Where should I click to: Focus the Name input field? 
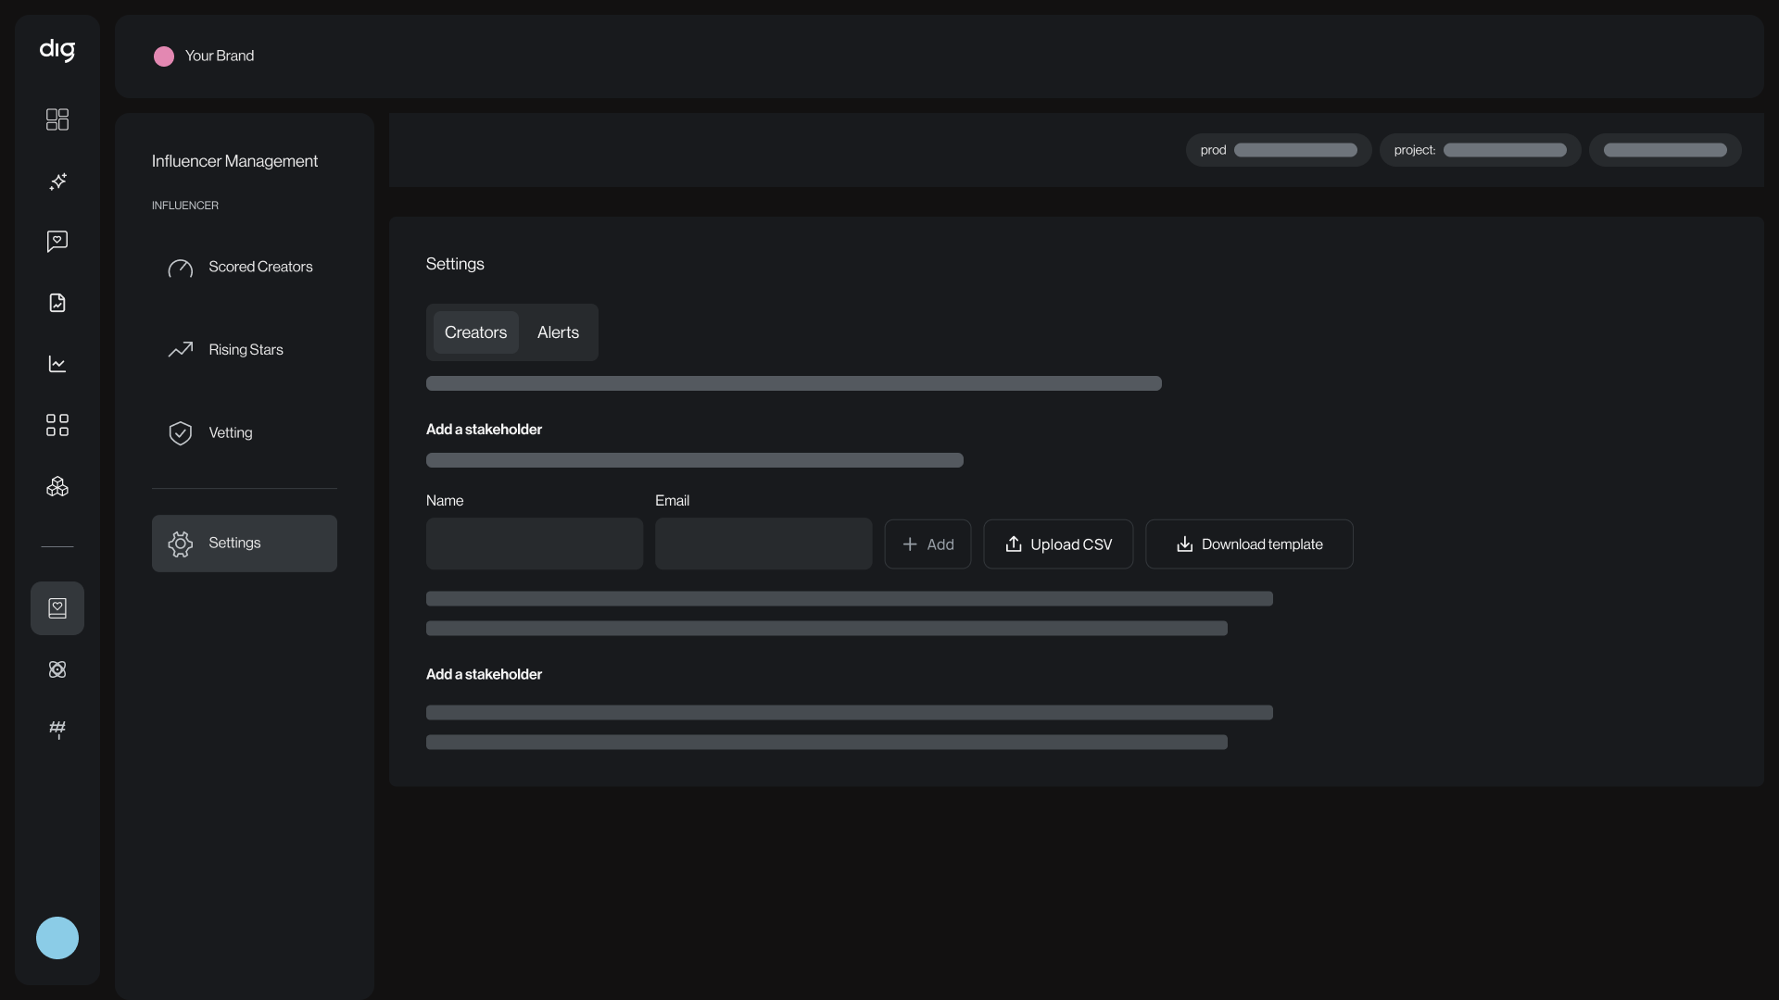(535, 544)
